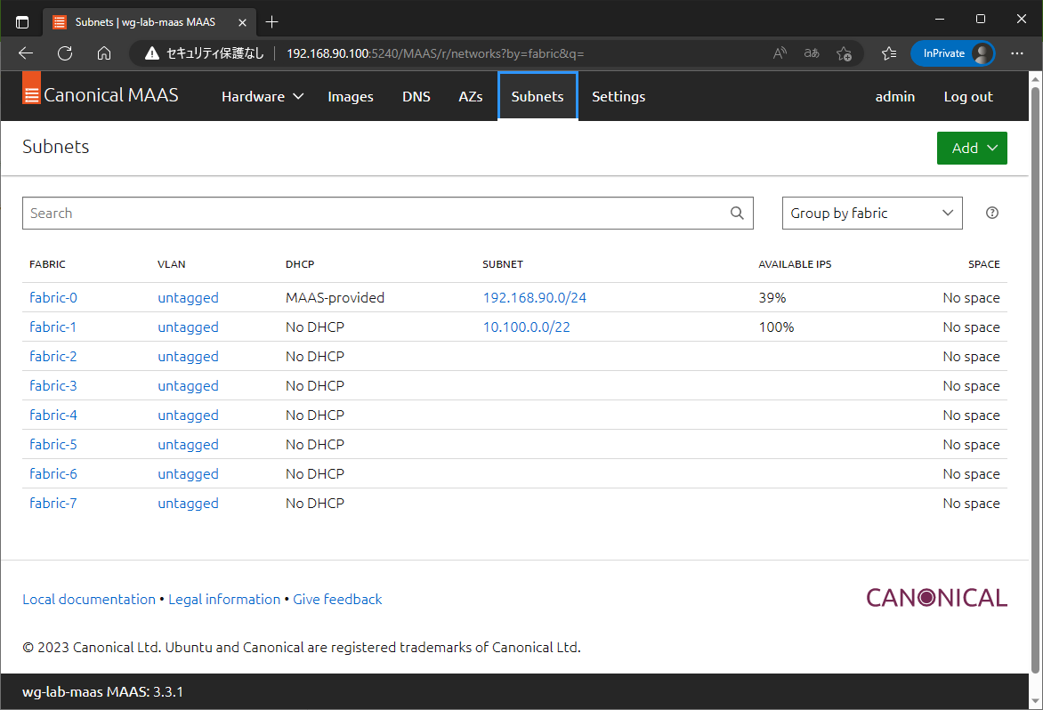This screenshot has width=1043, height=710.
Task: Open the Add dropdown menu
Action: coord(972,148)
